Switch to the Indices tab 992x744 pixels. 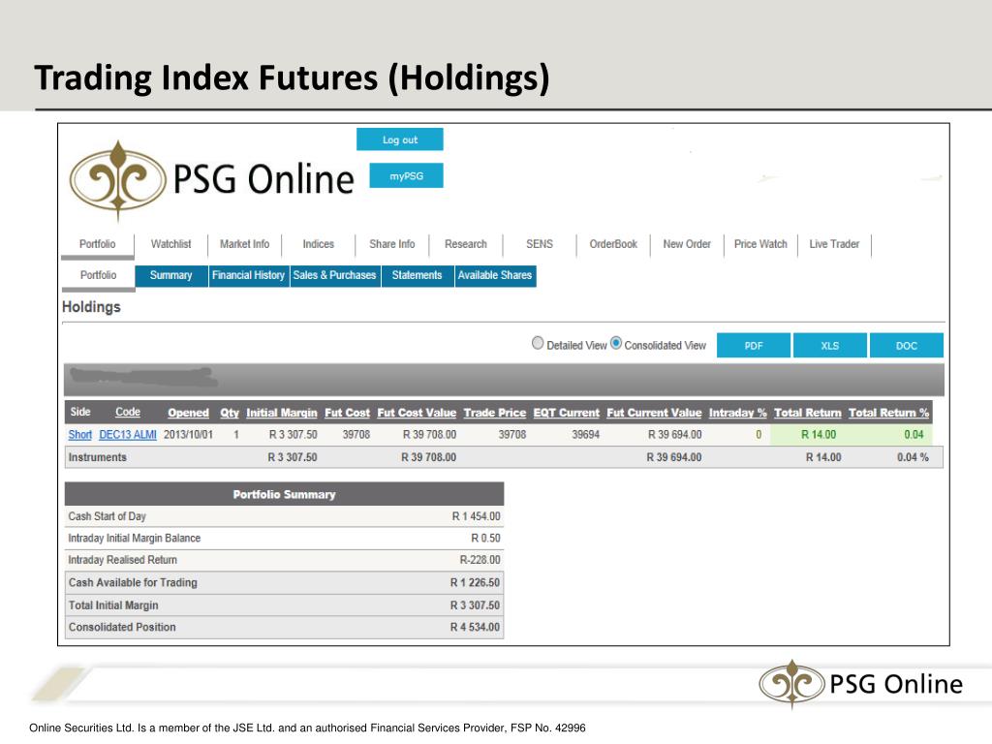318,244
